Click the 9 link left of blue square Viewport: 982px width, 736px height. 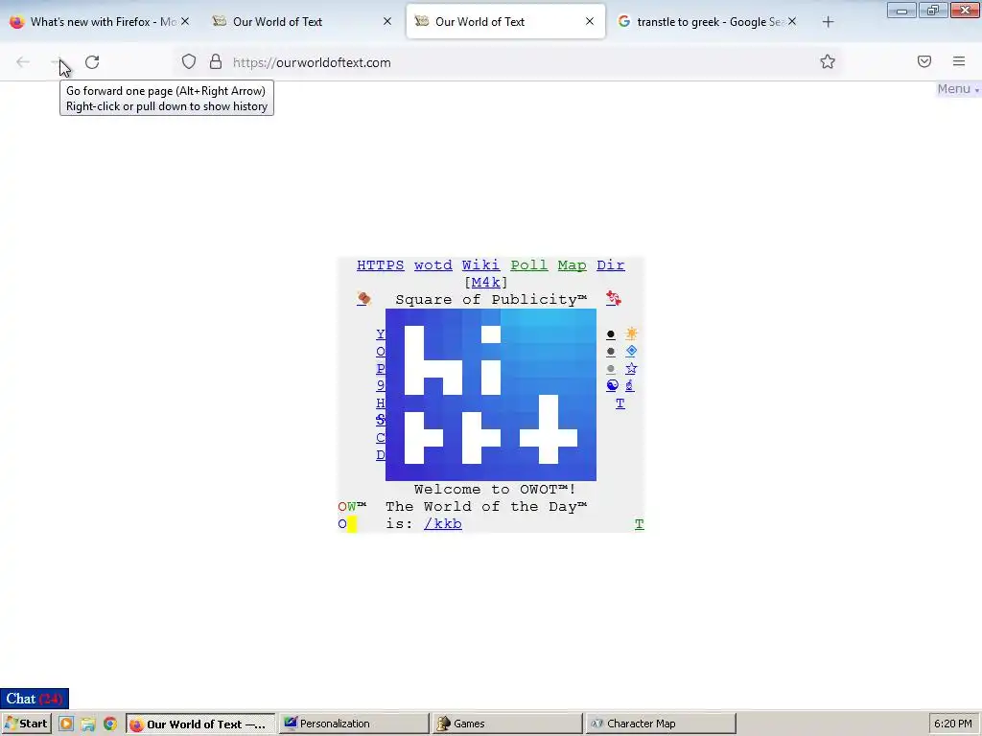click(x=381, y=385)
